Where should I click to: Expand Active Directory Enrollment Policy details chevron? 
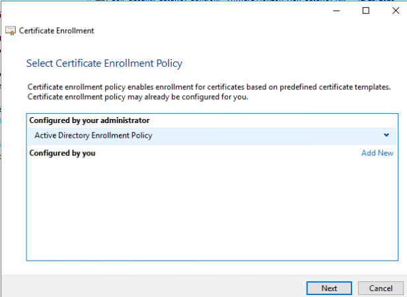click(x=387, y=135)
